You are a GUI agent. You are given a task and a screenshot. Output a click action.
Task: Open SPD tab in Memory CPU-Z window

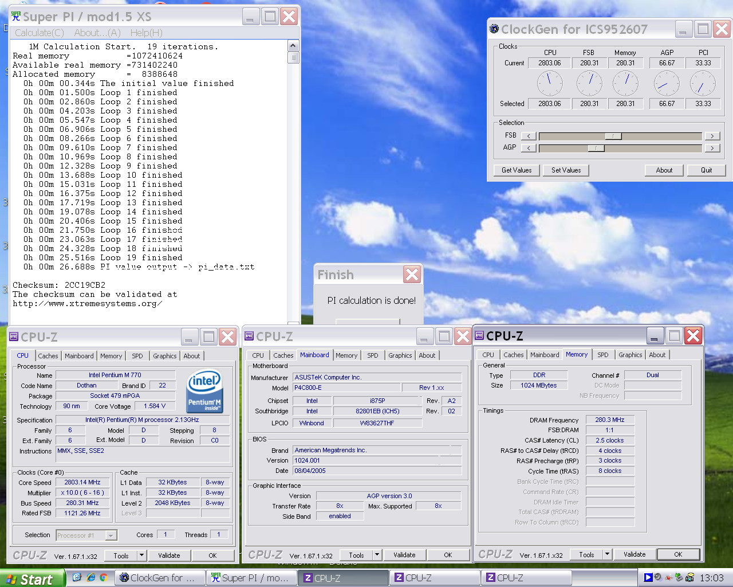tap(603, 355)
